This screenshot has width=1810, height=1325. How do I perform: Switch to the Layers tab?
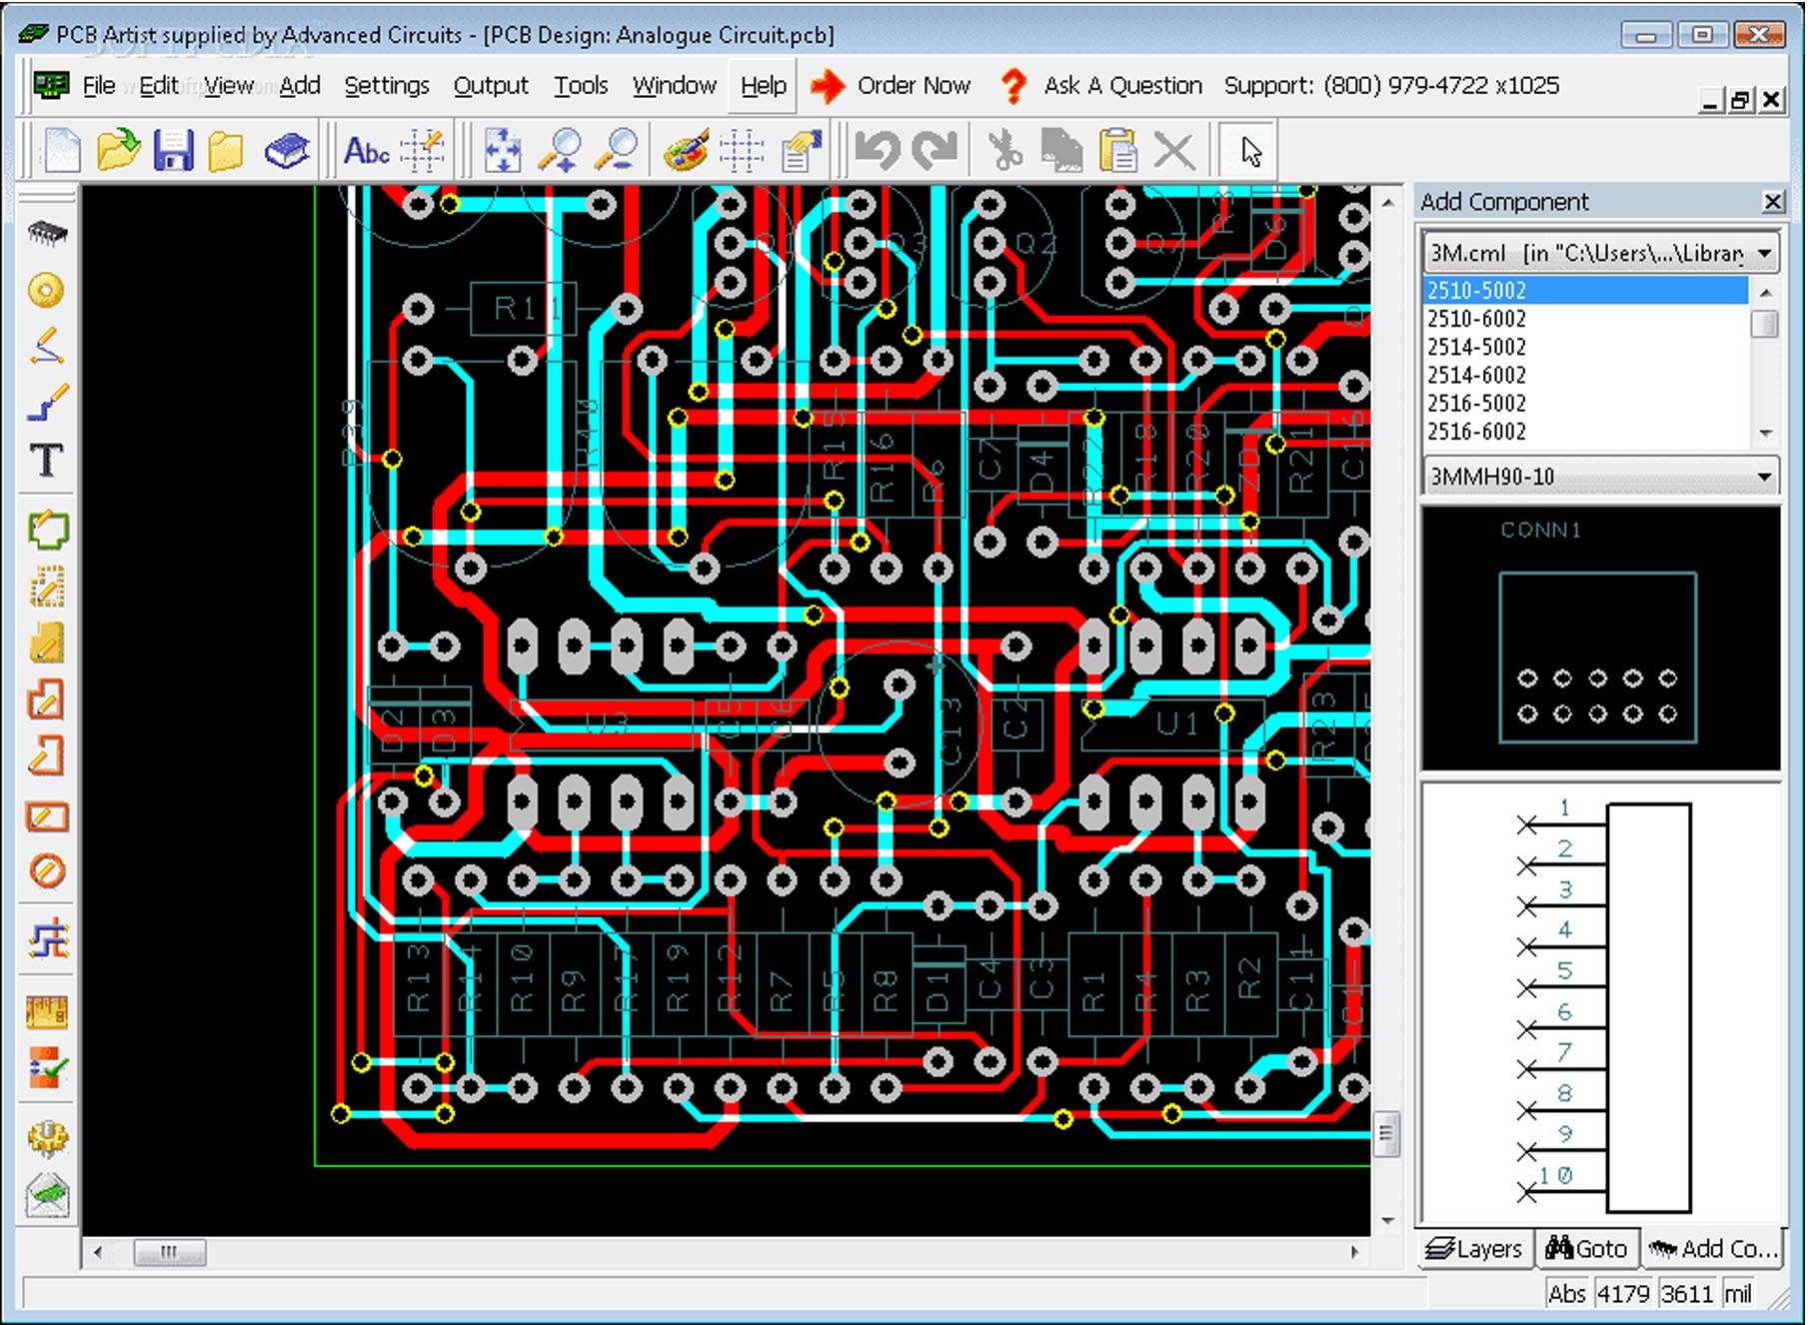click(x=1474, y=1249)
